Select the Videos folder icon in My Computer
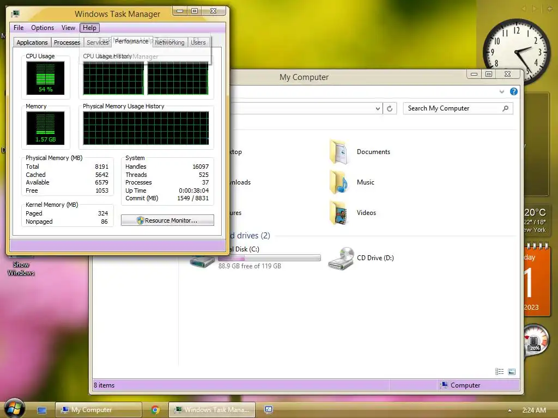558x418 pixels. (338, 213)
